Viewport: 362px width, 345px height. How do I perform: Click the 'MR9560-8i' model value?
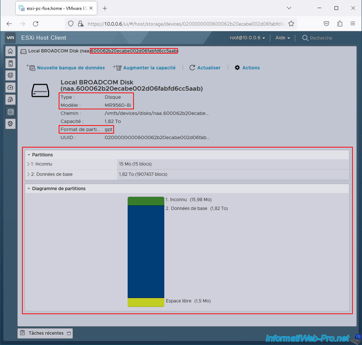[118, 105]
